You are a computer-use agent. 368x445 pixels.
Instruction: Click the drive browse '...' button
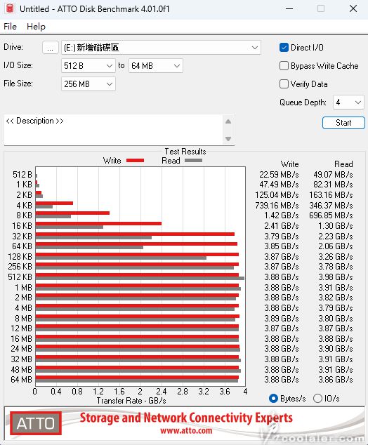[x=51, y=48]
